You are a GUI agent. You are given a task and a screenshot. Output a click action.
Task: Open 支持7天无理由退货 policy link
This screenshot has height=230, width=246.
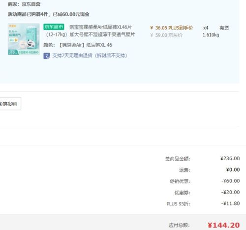(x=90, y=56)
